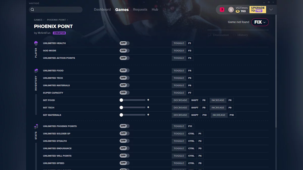This screenshot has height=170, width=303.
Task: Click the Games breadcrumb link
Action: tap(38, 20)
